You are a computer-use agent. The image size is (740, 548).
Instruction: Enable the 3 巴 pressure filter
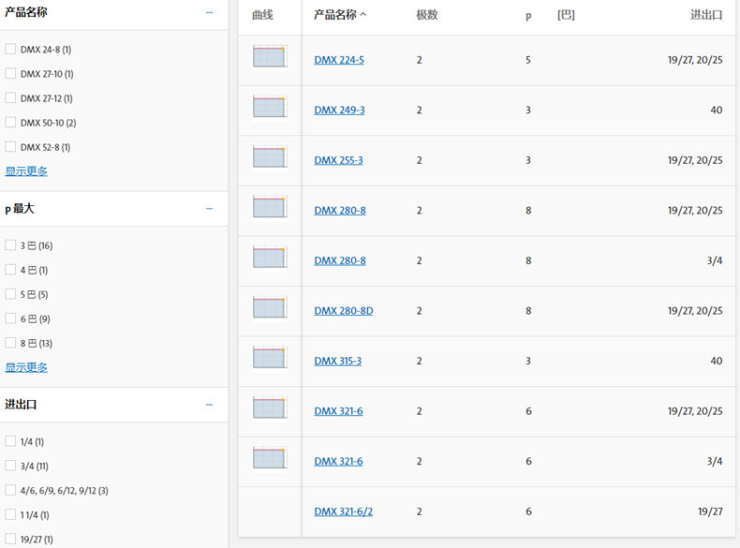click(x=10, y=245)
